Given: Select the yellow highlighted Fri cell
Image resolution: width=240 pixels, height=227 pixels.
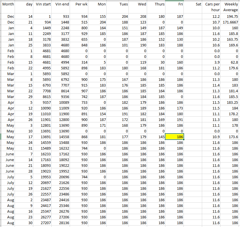Looking at the screenshot, I should pos(174,137).
